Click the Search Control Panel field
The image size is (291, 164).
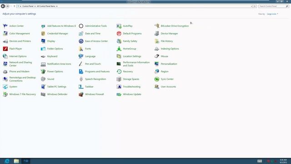273,6
